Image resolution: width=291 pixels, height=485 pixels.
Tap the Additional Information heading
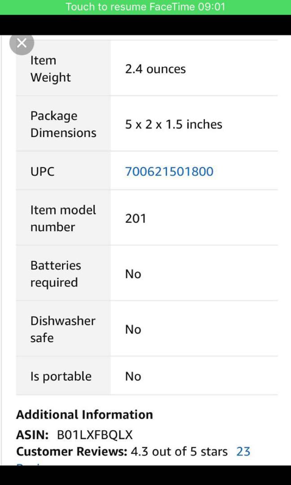[84, 414]
